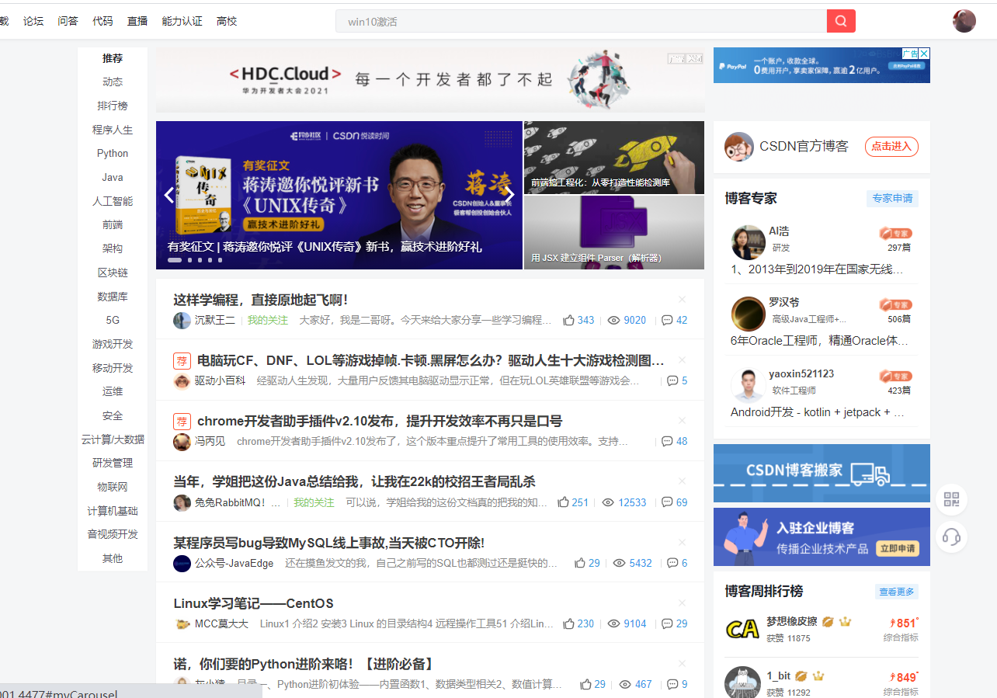Viewport: 997px width, 698px height.
Task: Open the QR code floating icon
Action: tap(951, 499)
